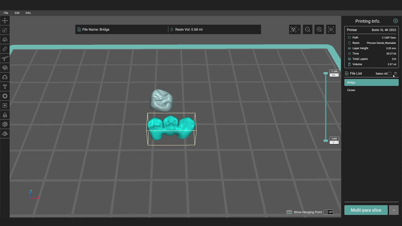Image resolution: width=402 pixels, height=226 pixels.
Task: Select the Move tool
Action: [5, 21]
